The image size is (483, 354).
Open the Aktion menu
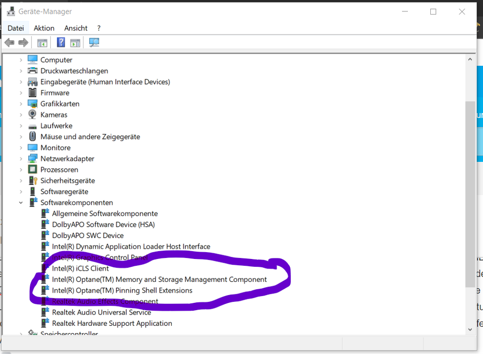tap(44, 28)
